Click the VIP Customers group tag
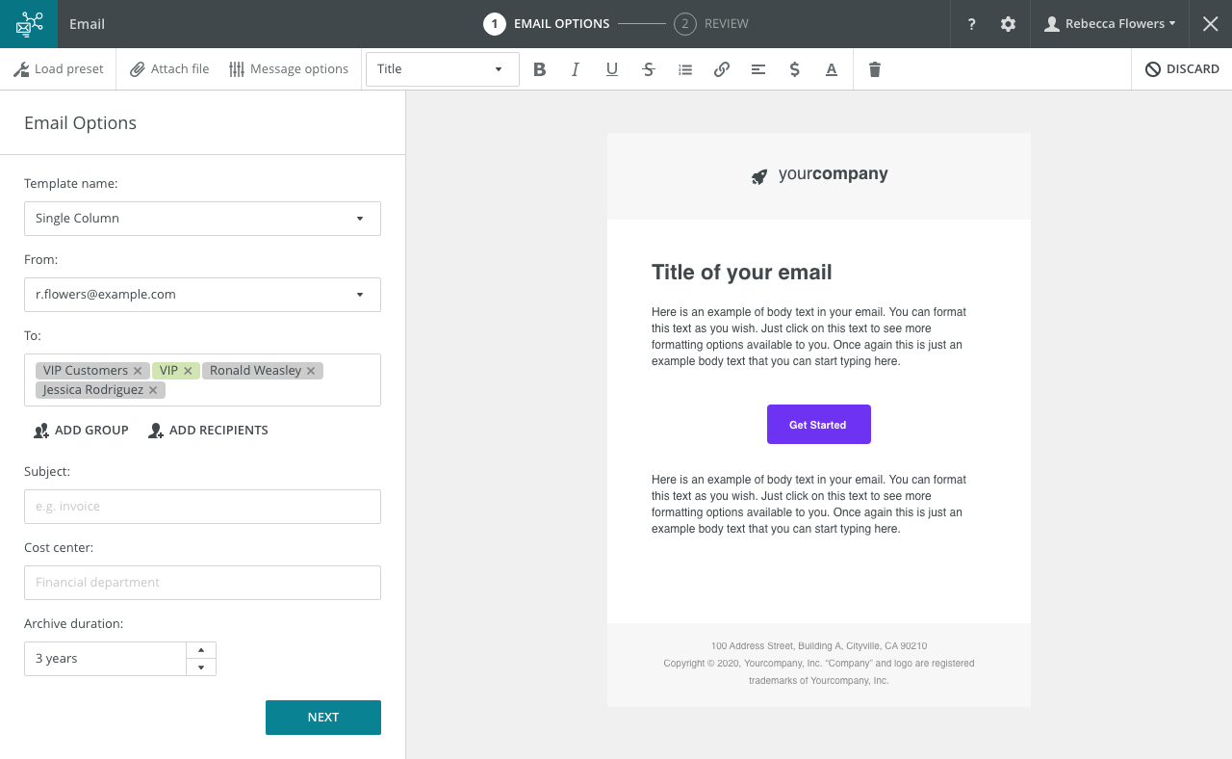 (86, 371)
